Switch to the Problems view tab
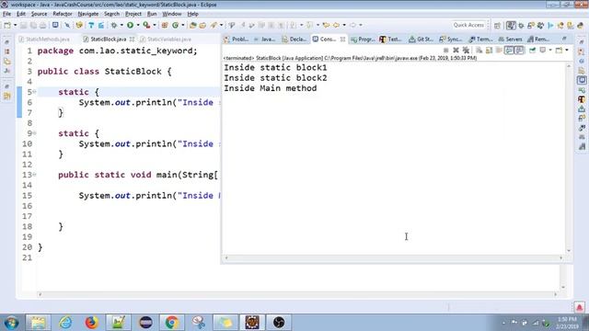 [x=237, y=39]
